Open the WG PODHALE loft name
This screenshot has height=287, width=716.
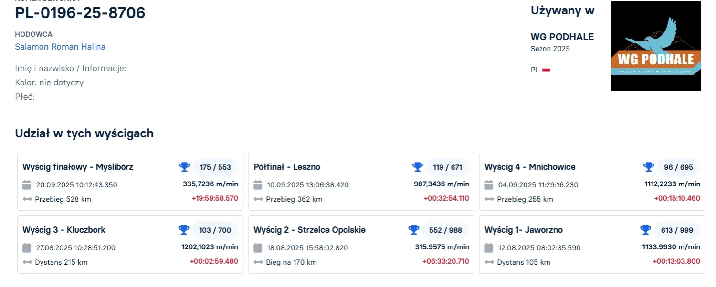[562, 37]
